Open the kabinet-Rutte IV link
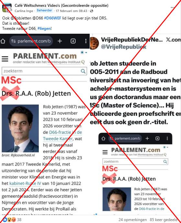Image resolution: width=181 pixels, height=223 pixels. coord(25,183)
